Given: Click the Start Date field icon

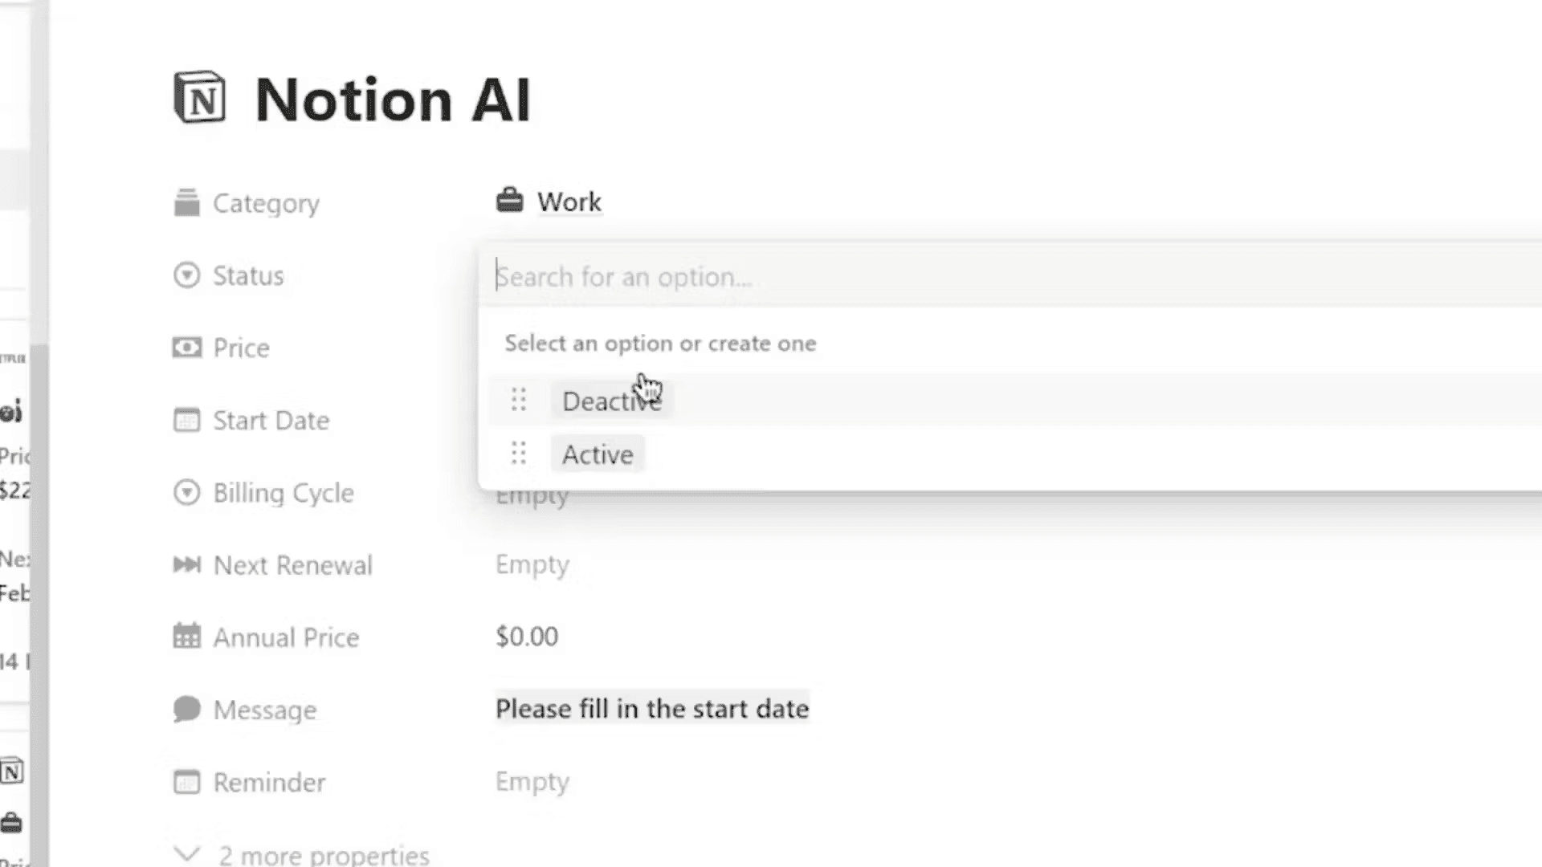Looking at the screenshot, I should pyautogui.click(x=186, y=421).
